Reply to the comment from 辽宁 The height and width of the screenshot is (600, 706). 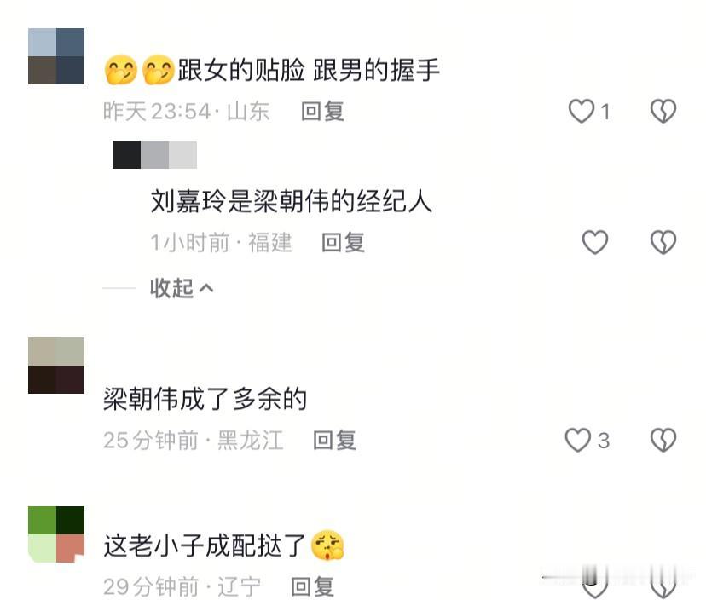pyautogui.click(x=312, y=587)
